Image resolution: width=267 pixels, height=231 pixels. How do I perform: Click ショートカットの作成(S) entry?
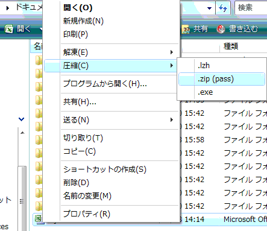tap(105, 169)
